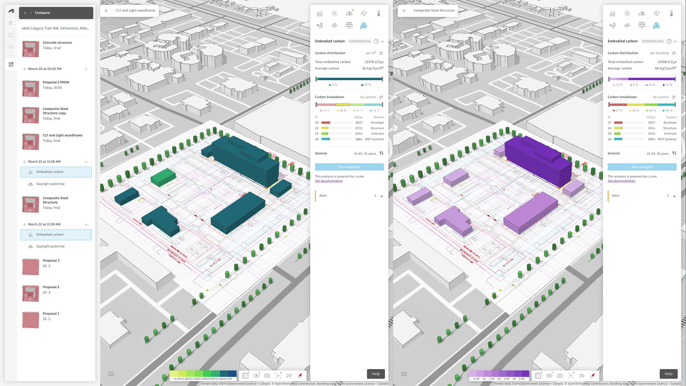The width and height of the screenshot is (686, 386).
Task: Expand Alert section in right analysis panel
Action: pos(674,196)
